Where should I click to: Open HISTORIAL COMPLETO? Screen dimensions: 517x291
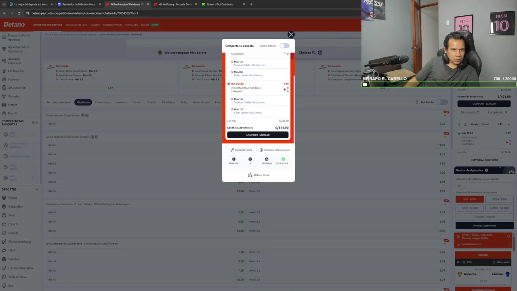click(485, 160)
